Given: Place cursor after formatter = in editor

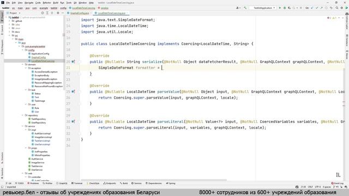Looking at the screenshot, I should [163, 68].
